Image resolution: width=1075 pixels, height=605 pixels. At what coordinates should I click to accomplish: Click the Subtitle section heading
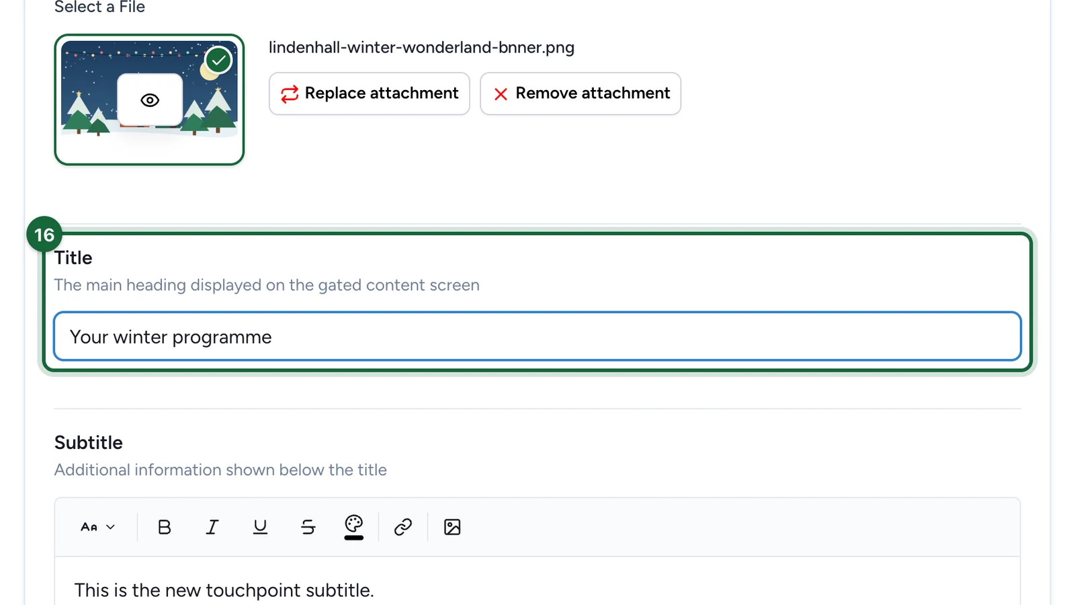click(x=89, y=442)
